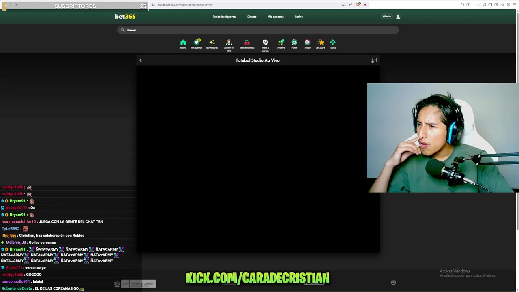Open Póker chip category
Image resolution: width=519 pixels, height=292 pixels.
click(x=294, y=44)
